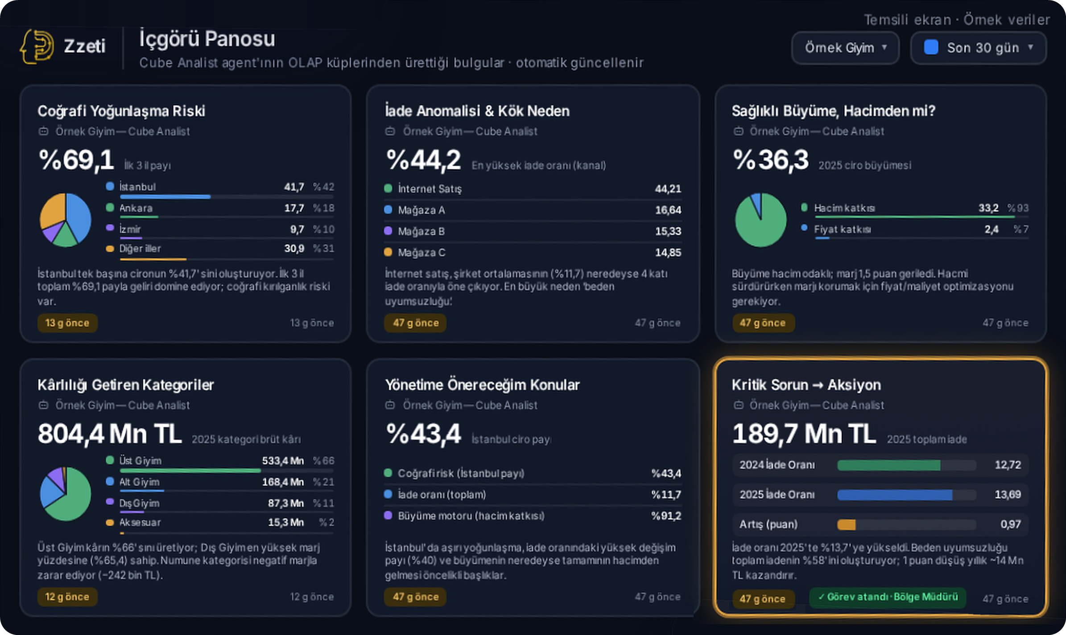Click the Büyüme motoru purple legend dot
Viewport: 1066px width, 635px height.
[388, 515]
